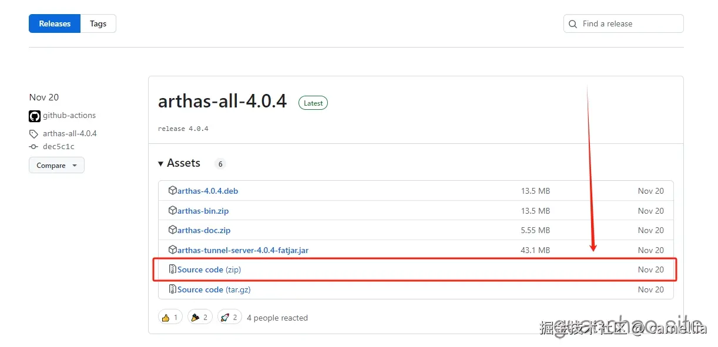Click the 43.1 MB size of tunnel-server jar

[x=535, y=250]
